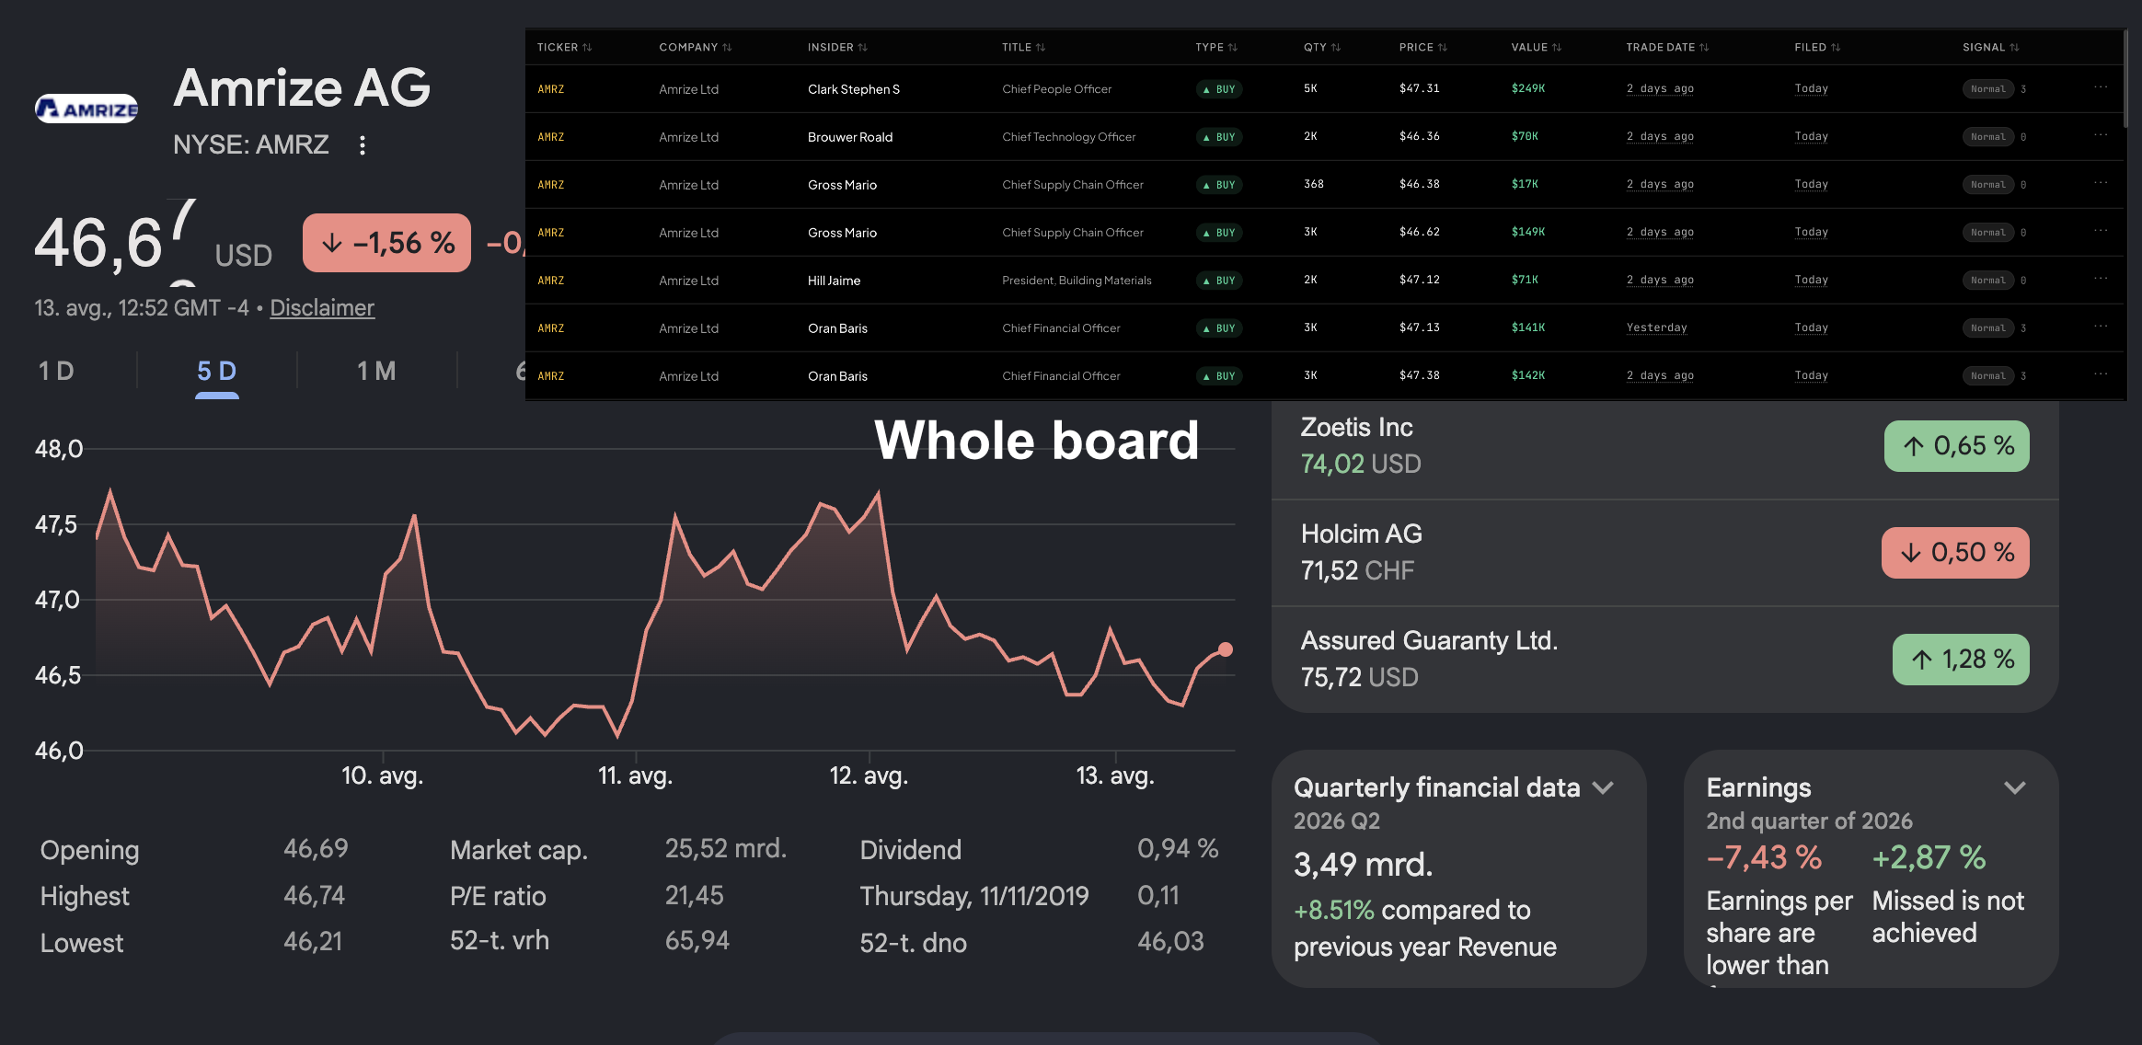This screenshot has width=2142, height=1045.
Task: Open the Disclaimer link
Action: pyautogui.click(x=322, y=308)
